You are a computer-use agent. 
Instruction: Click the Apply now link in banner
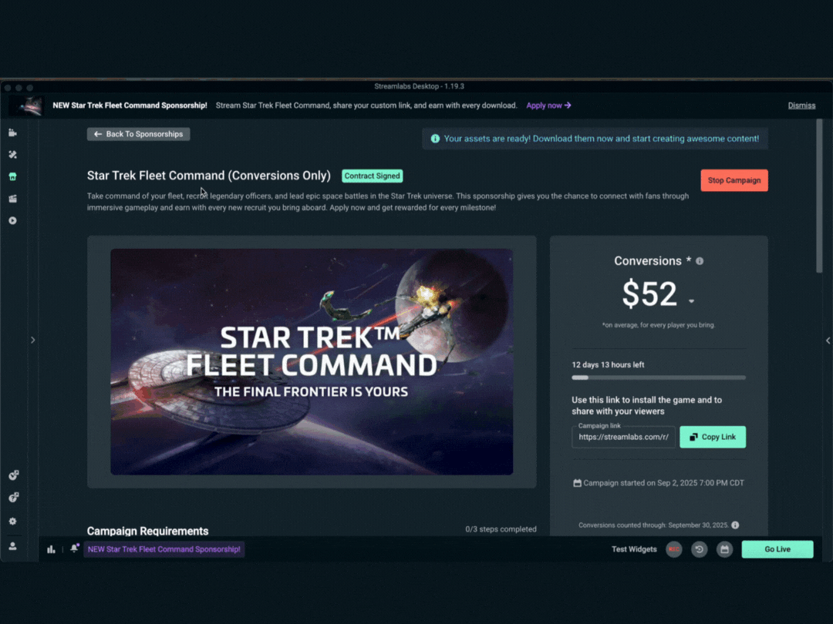(x=549, y=106)
